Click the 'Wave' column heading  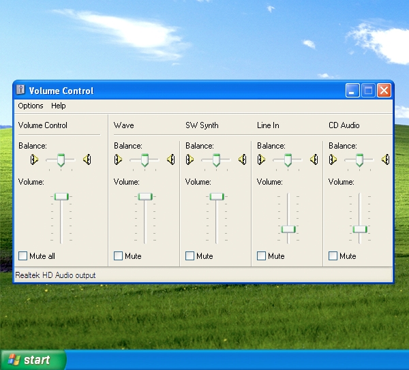pyautogui.click(x=124, y=125)
